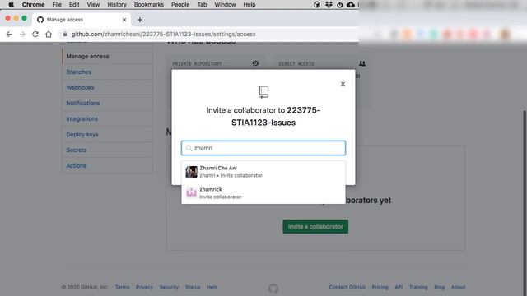
Task: Open the Chrome menu
Action: [x=33, y=5]
